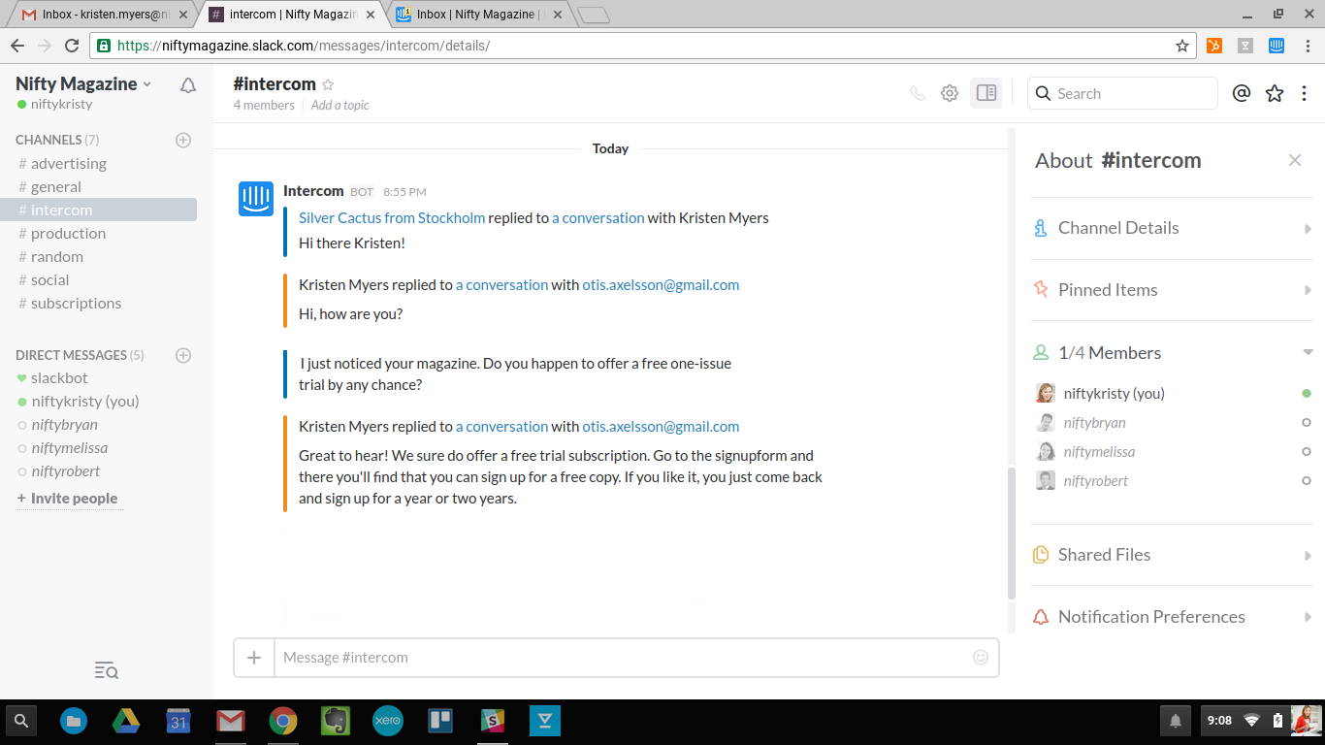Expand Notification Preferences section
The height and width of the screenshot is (745, 1325).
pos(1172,617)
